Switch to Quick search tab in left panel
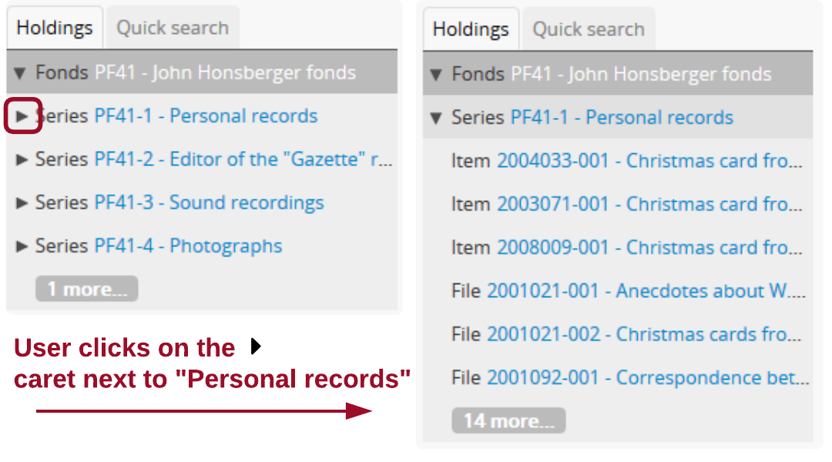Viewport: 832px width, 462px height. pos(173,28)
